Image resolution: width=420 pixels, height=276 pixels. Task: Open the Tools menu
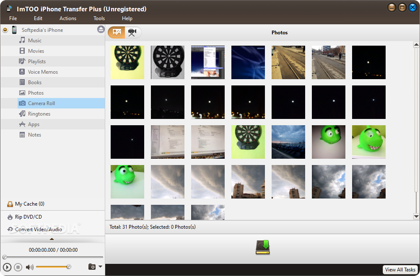coord(99,18)
